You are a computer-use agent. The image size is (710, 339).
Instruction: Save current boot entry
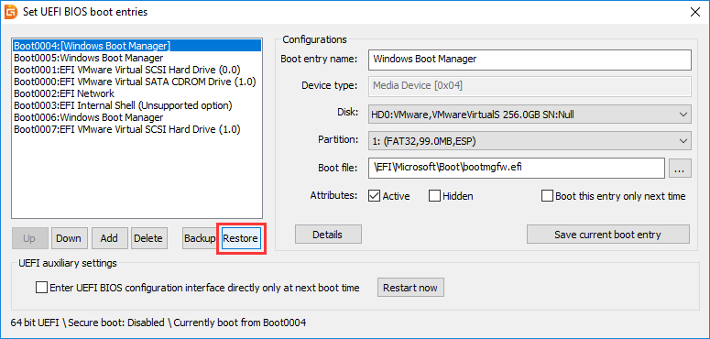607,235
